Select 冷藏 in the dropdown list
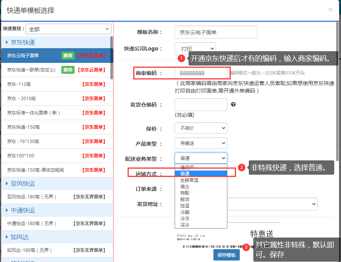This screenshot has height=262, width=341. (x=185, y=212)
